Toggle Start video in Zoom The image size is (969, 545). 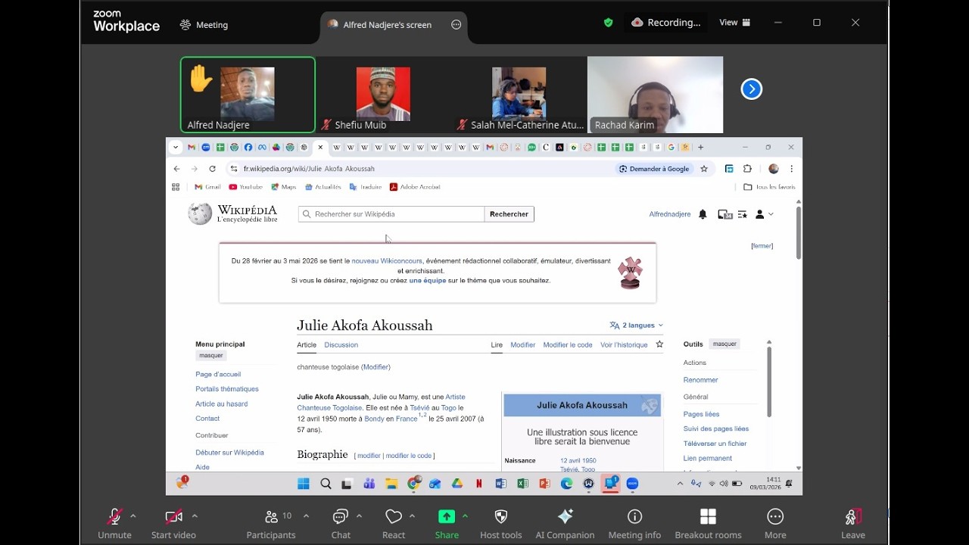(x=173, y=524)
